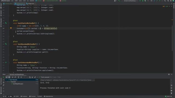Image resolution: width=175 pixels, height=98 pixels.
Task: Rerun tests with green play in Run panel
Action: tap(4, 77)
